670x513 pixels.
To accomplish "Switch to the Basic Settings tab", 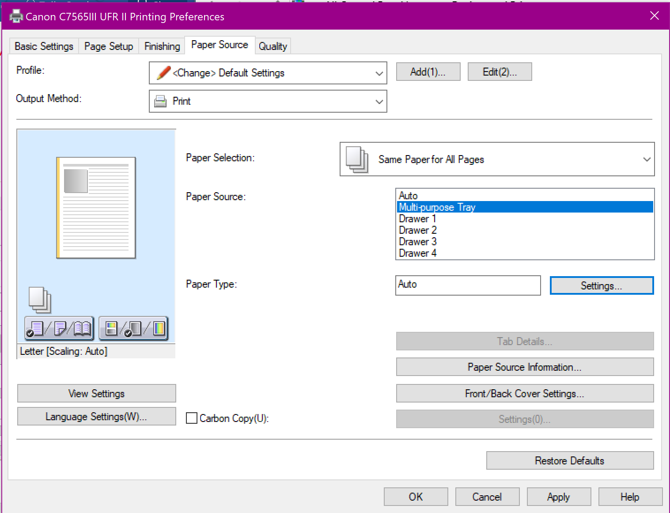I will [x=44, y=46].
